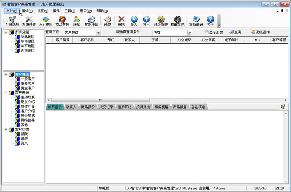Switch to the 商品报价 tab
The width and height of the screenshot is (291, 192).
click(88, 107)
